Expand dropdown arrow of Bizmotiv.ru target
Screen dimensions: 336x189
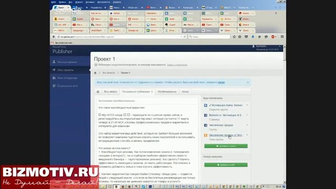247,115
